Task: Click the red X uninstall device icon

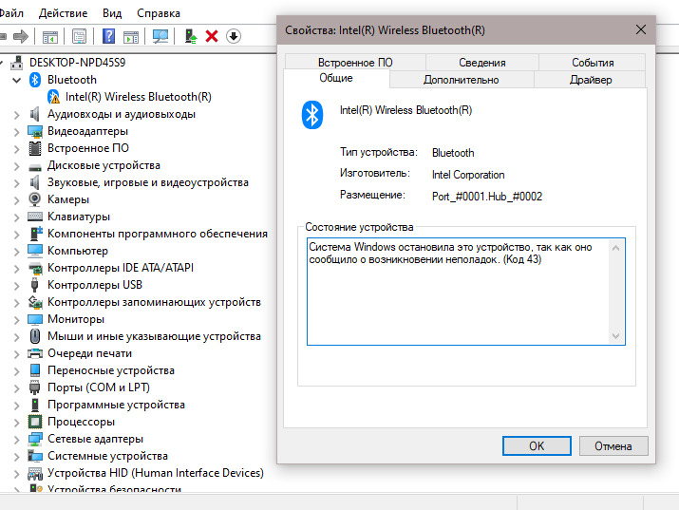Action: pyautogui.click(x=212, y=36)
